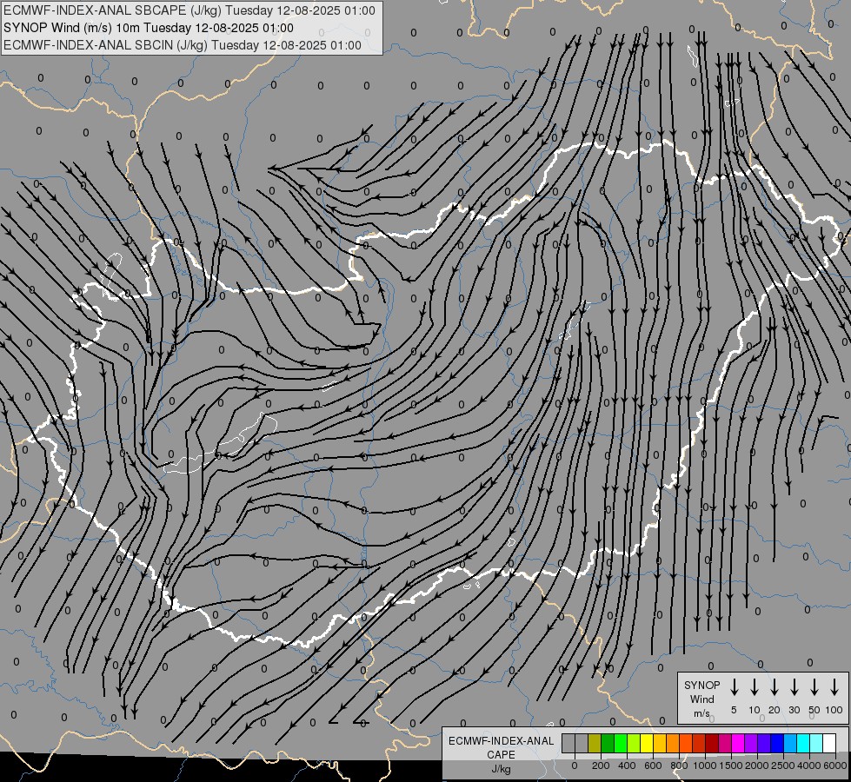Click the J/kg unit in color legend
851x782 pixels.
501,769
